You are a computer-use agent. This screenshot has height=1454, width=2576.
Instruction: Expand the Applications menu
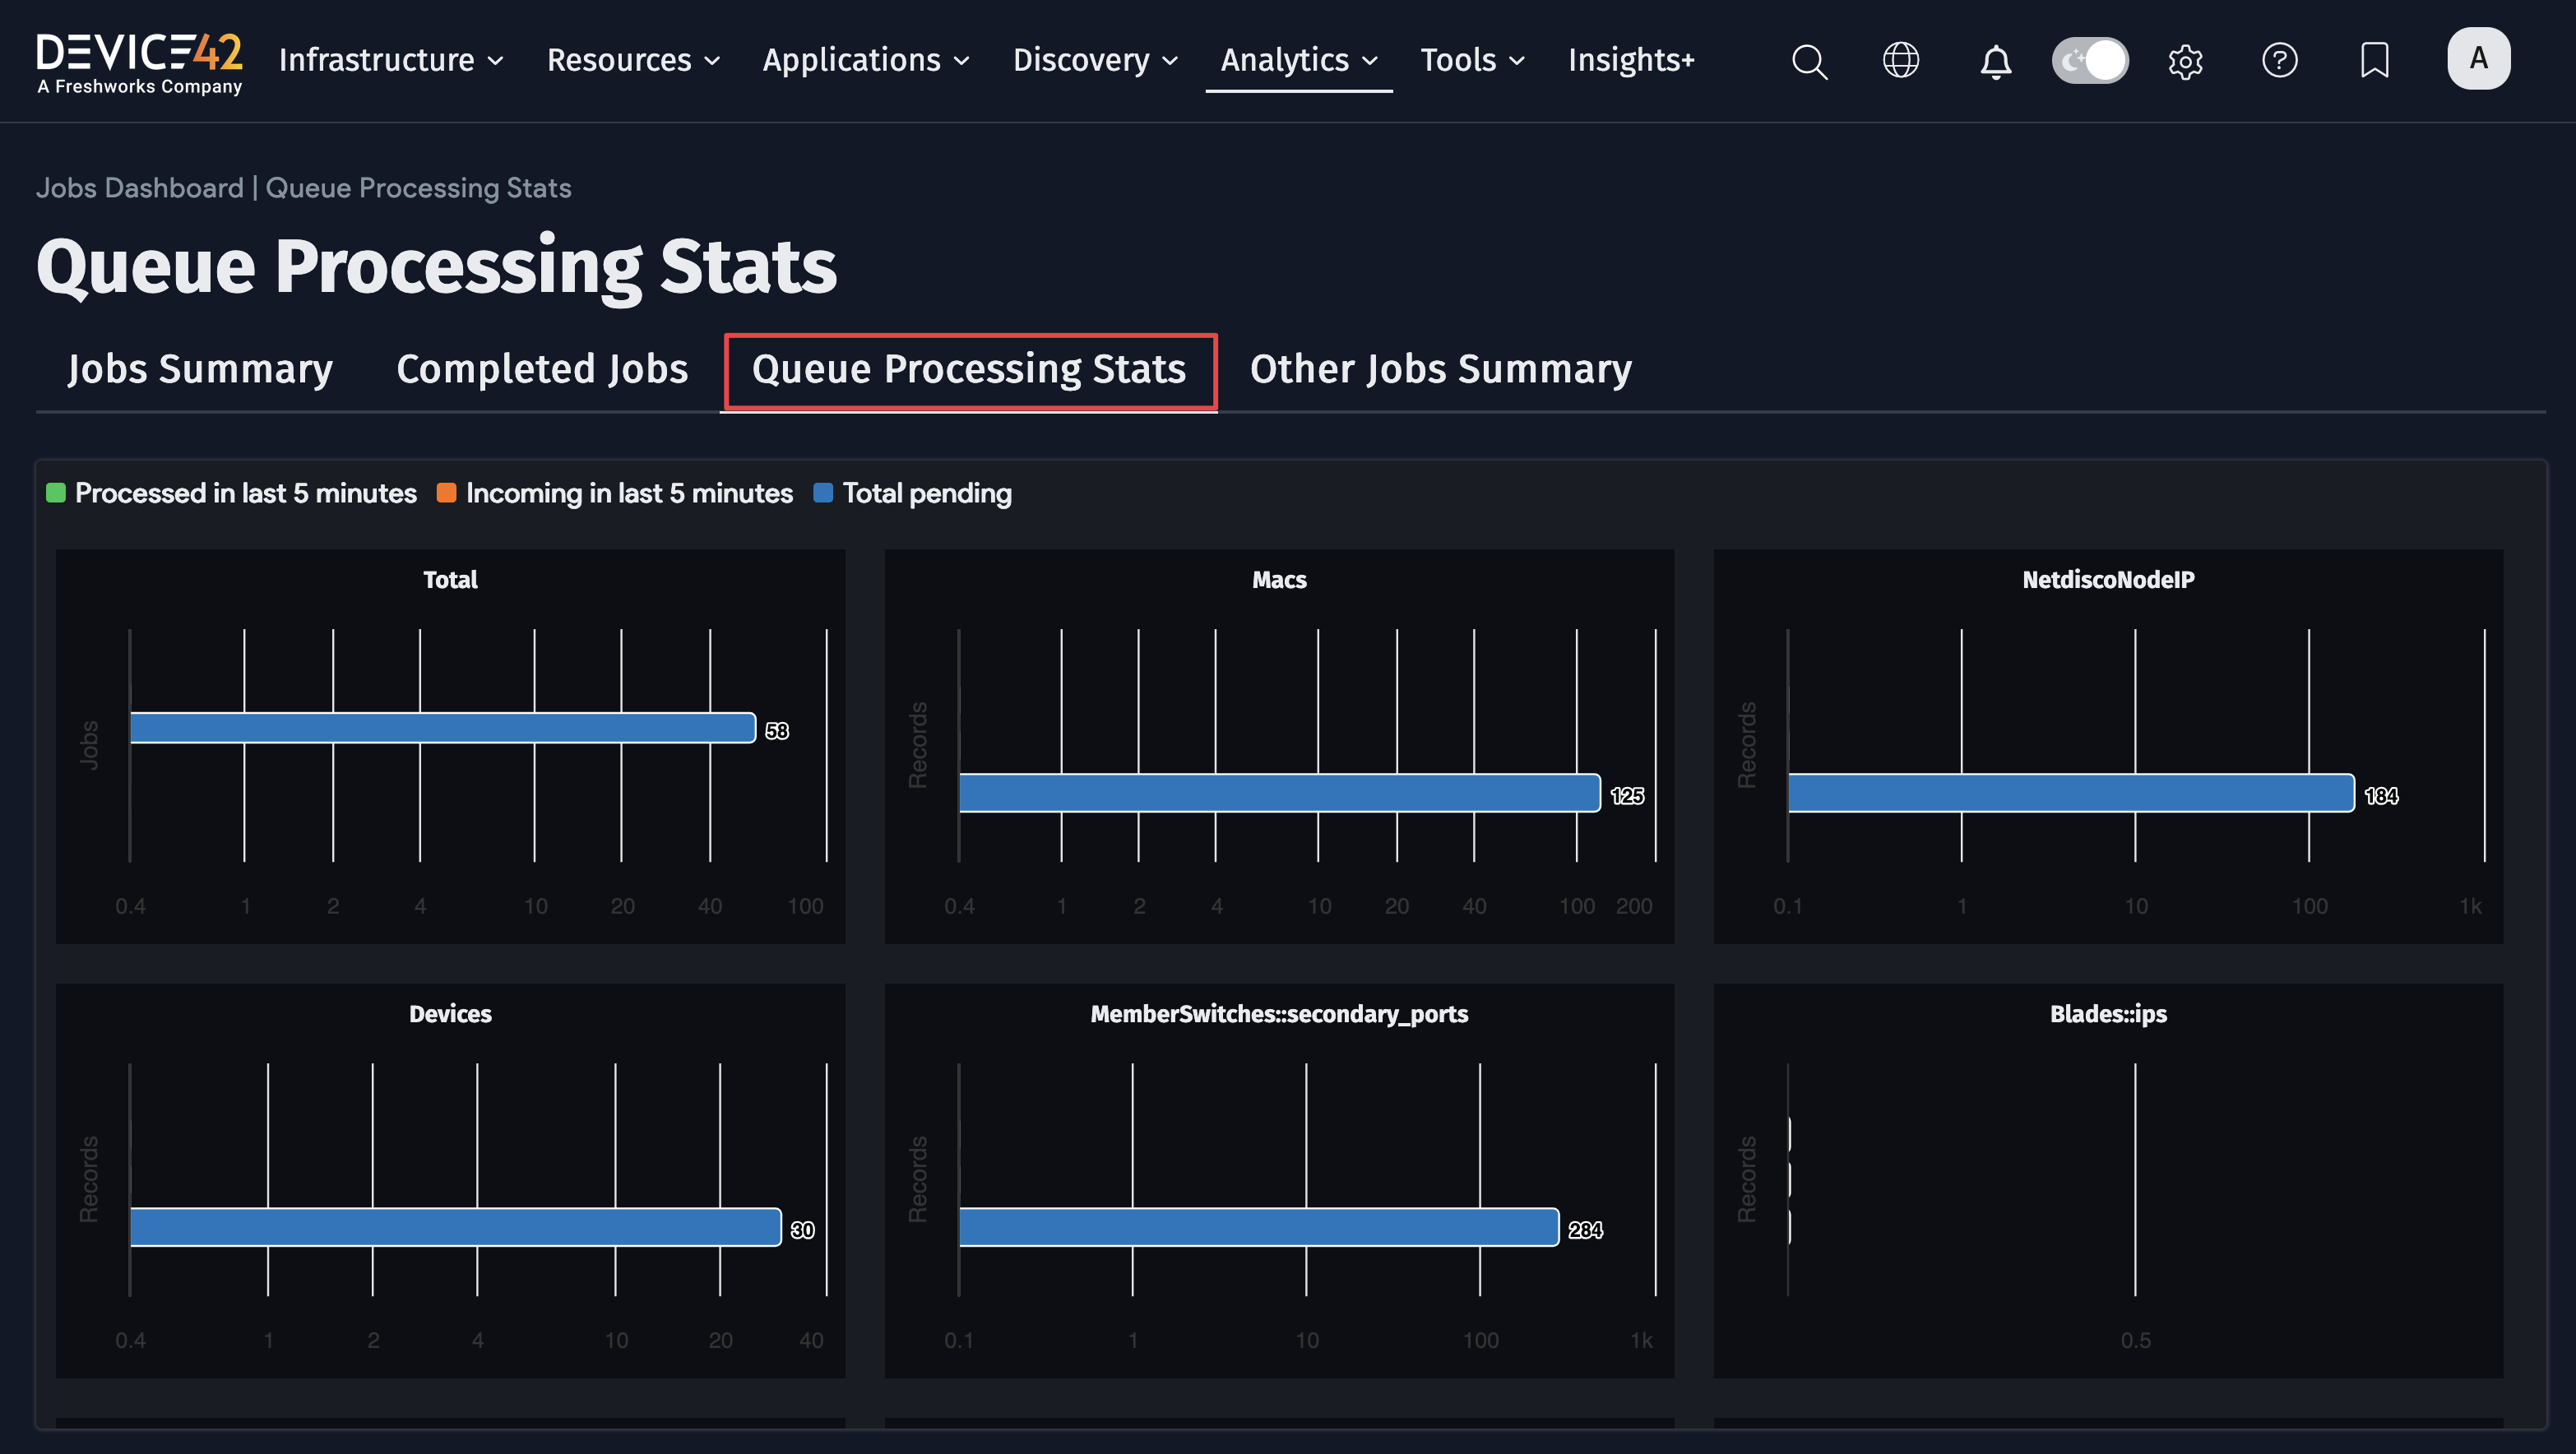(x=865, y=60)
